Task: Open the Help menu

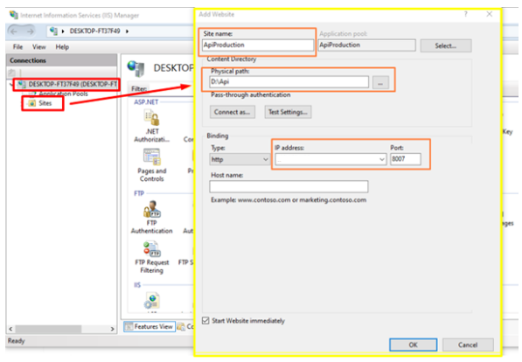Action: 62,47
